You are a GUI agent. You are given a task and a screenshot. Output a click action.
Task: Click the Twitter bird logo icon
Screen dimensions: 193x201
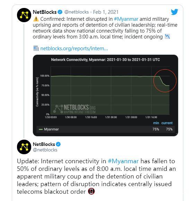pos(174,12)
